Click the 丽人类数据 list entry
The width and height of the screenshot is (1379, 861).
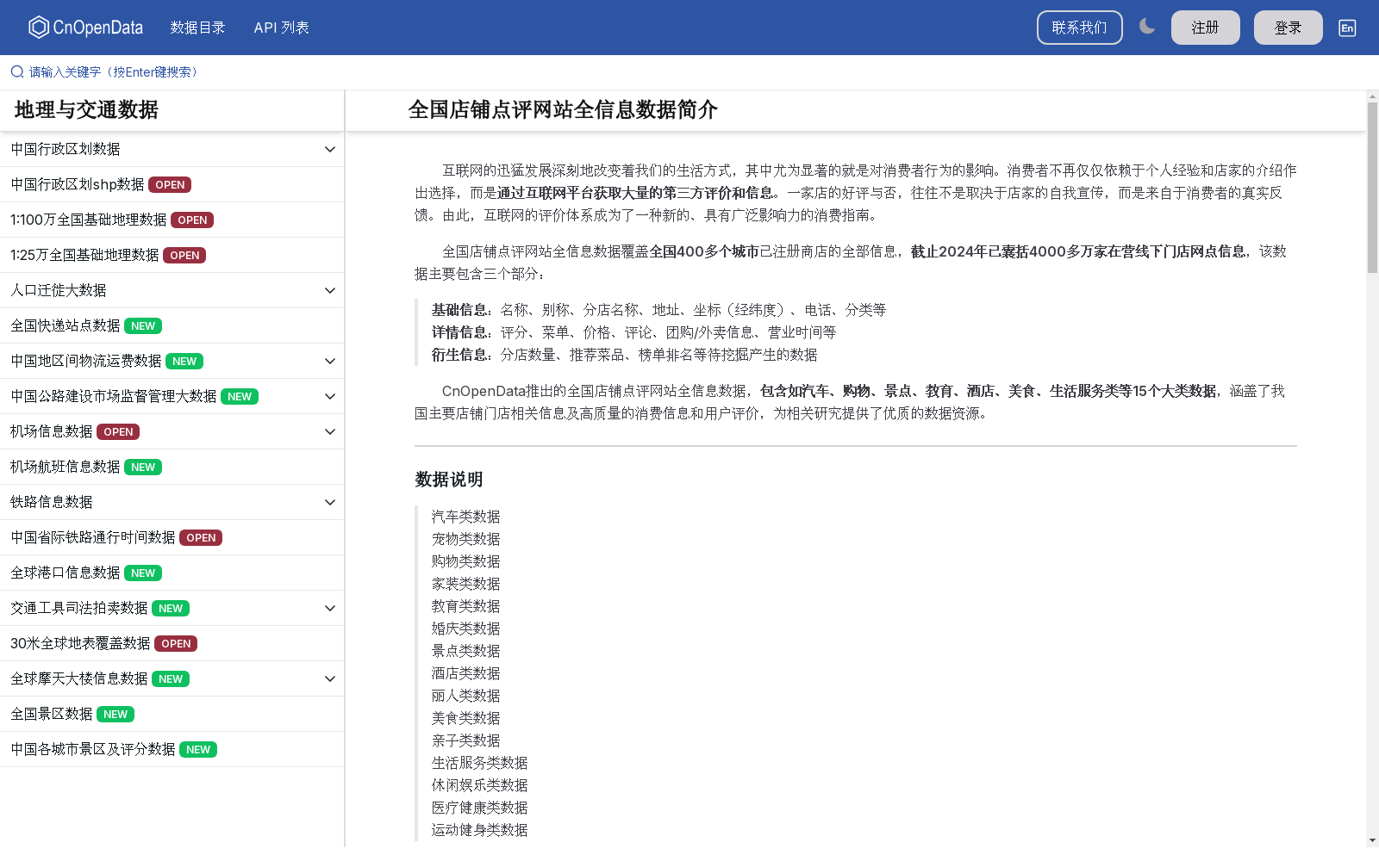pos(466,696)
